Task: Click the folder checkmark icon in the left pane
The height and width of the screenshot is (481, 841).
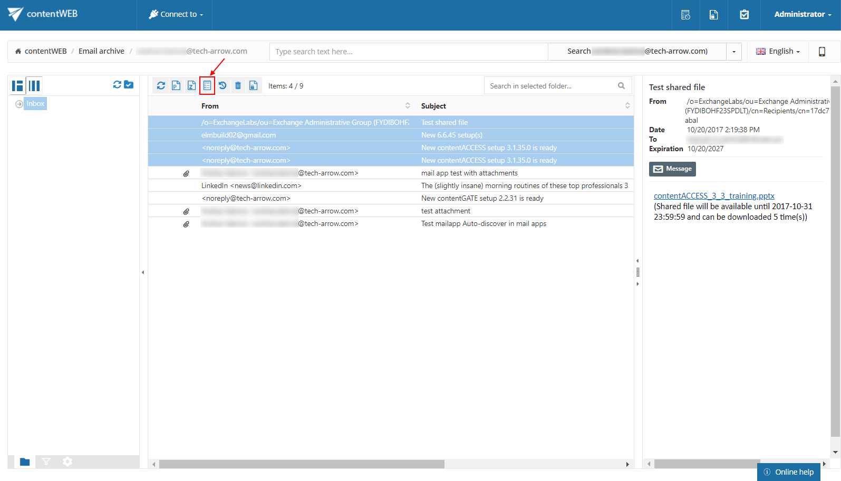Action: coord(129,84)
